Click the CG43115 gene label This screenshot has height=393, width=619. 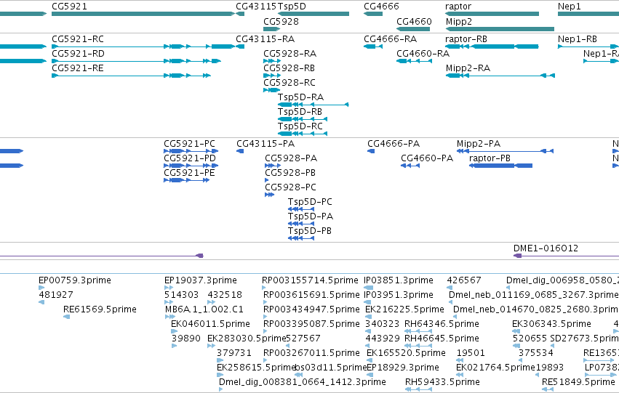coord(256,7)
